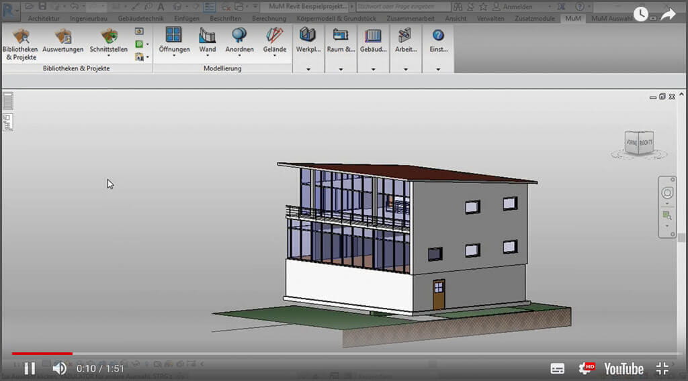
Task: Click the Auswertungen ribbon icon
Action: click(x=63, y=42)
